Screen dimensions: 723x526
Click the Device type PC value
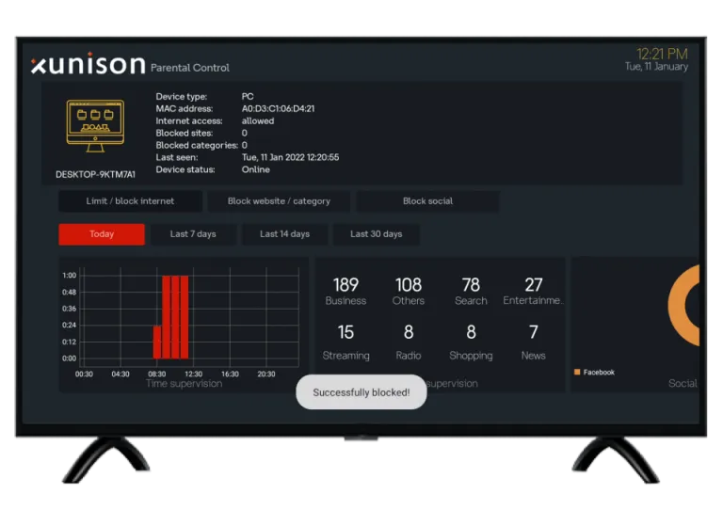(x=248, y=96)
